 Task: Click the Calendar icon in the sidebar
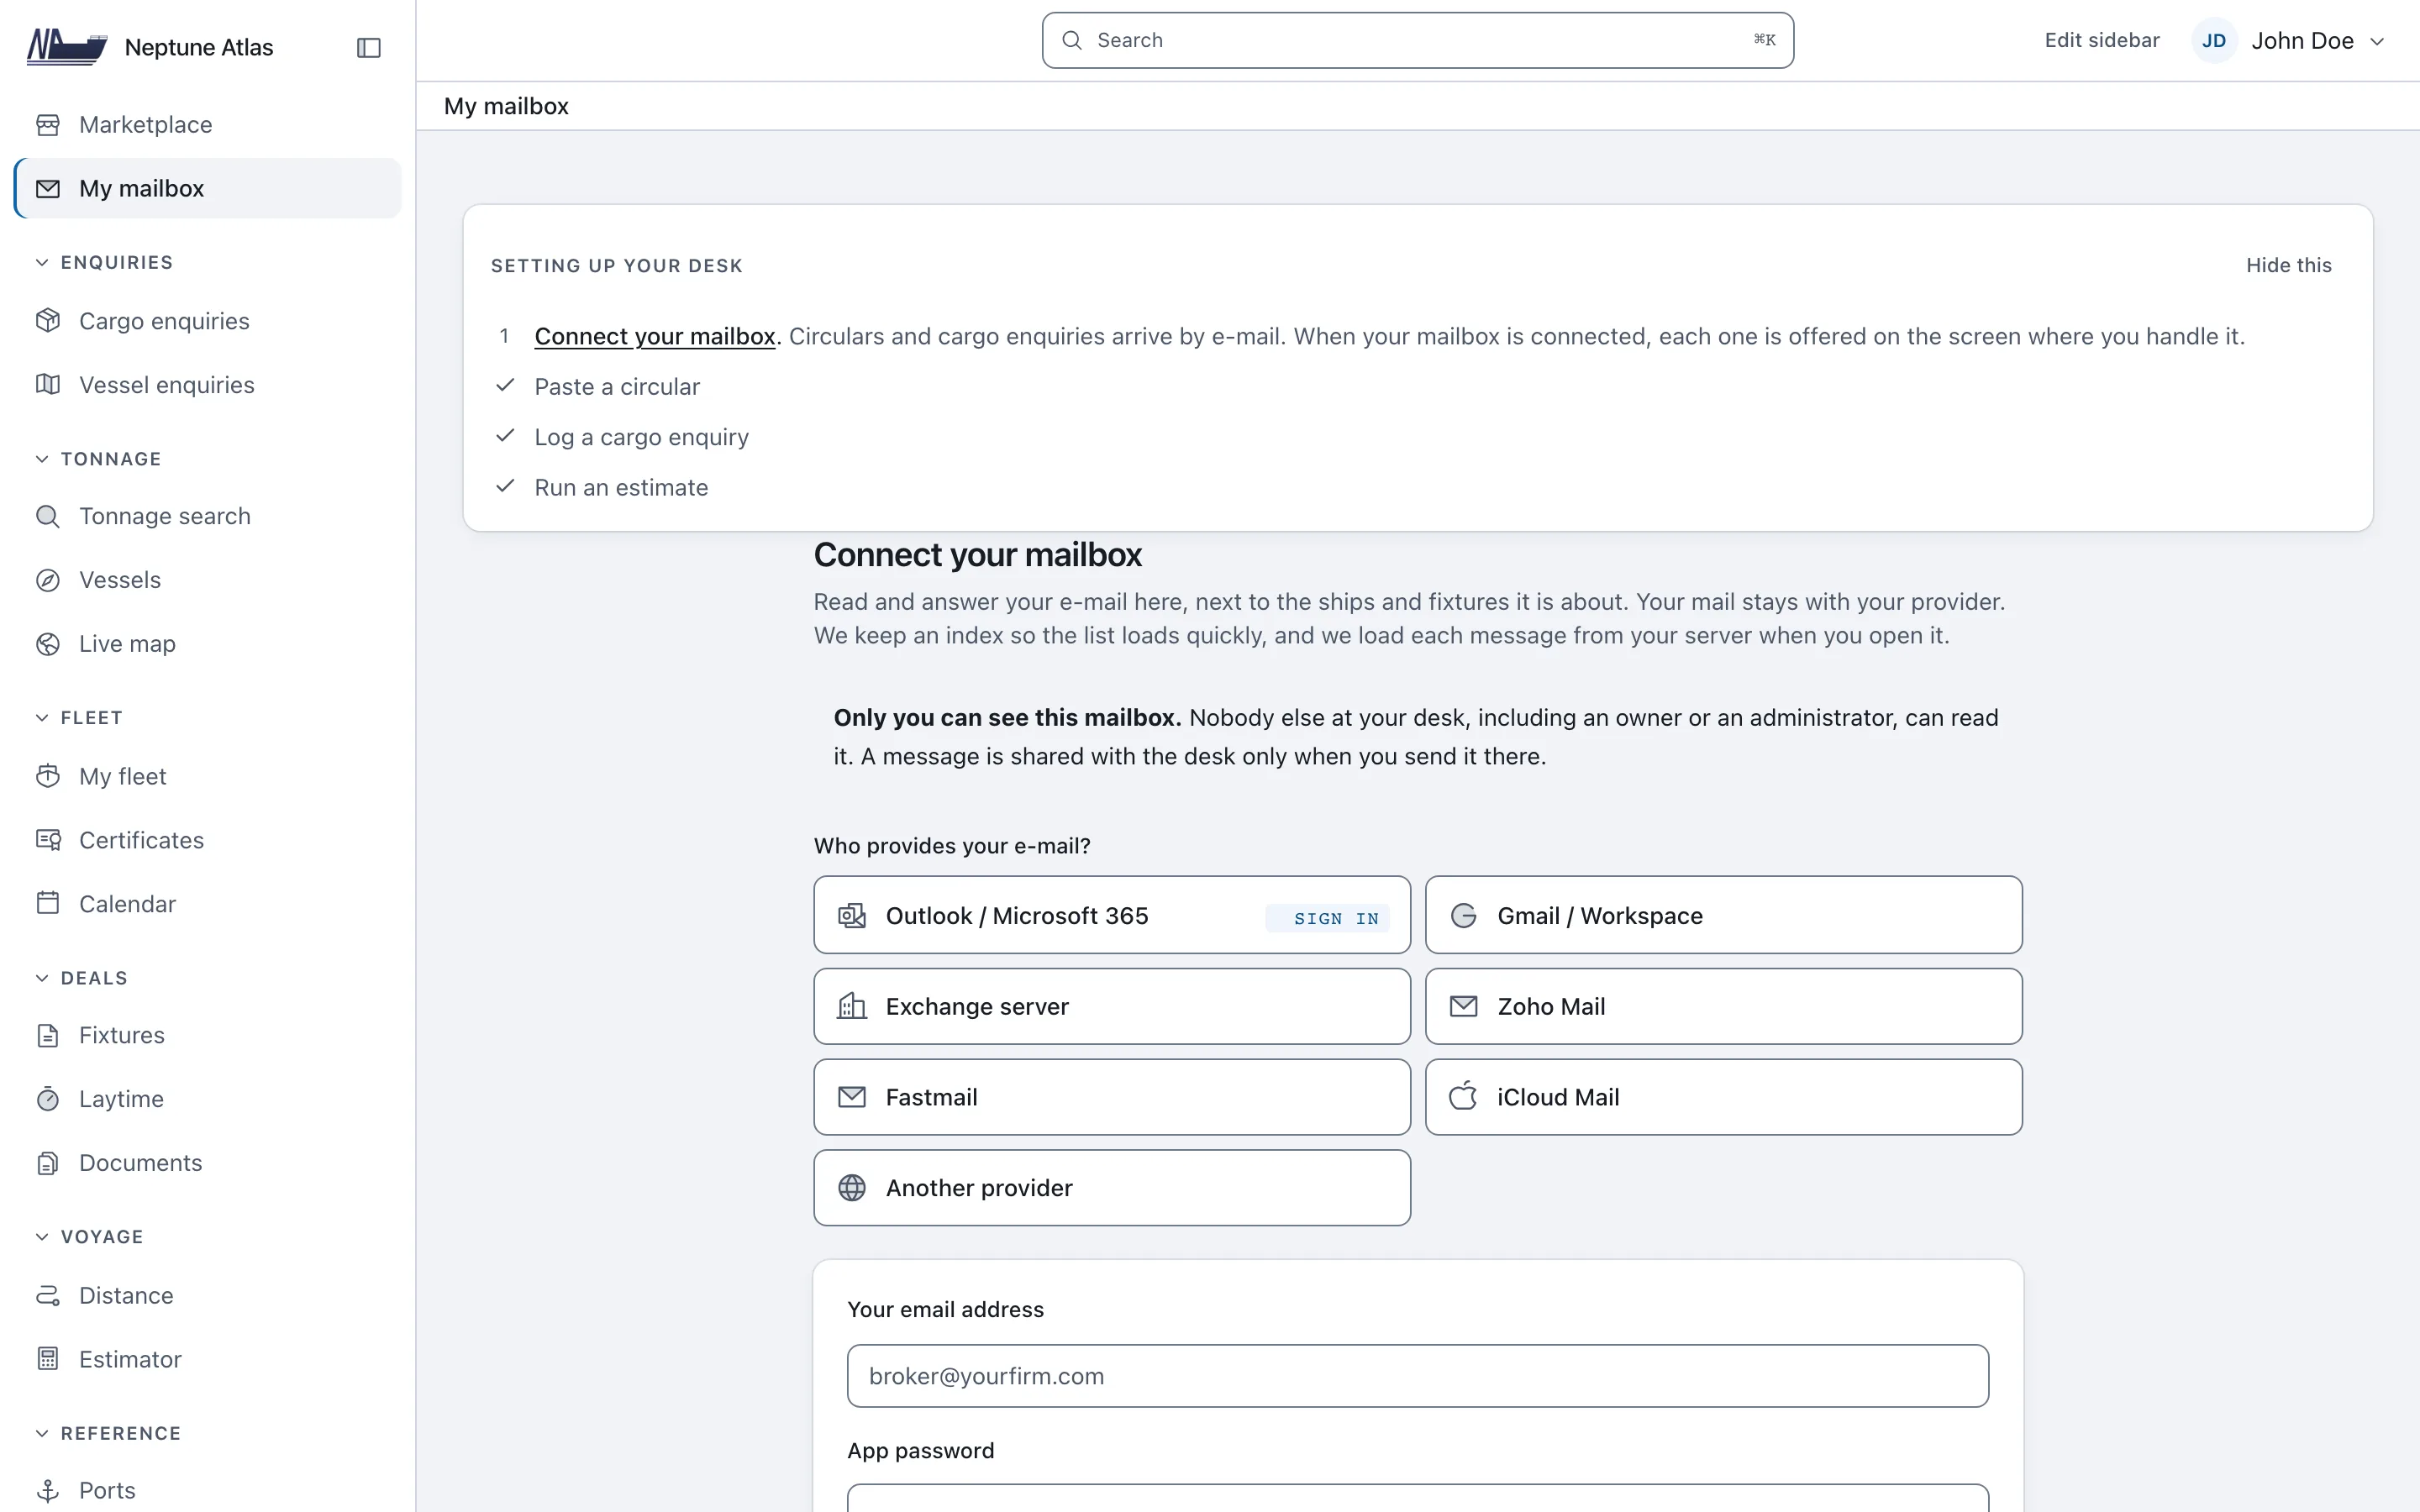pos(48,904)
